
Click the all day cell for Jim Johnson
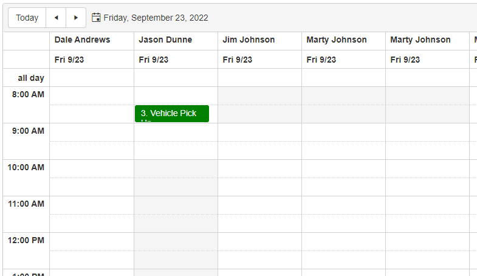259,78
